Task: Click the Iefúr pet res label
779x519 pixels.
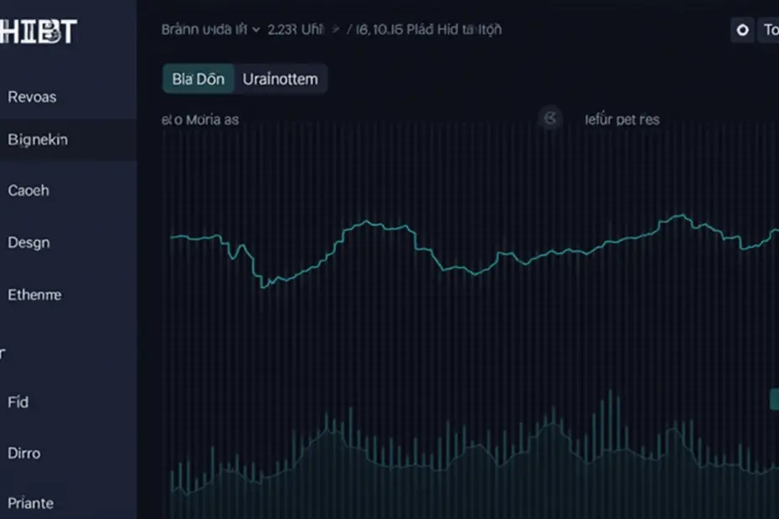Action: coord(622,120)
